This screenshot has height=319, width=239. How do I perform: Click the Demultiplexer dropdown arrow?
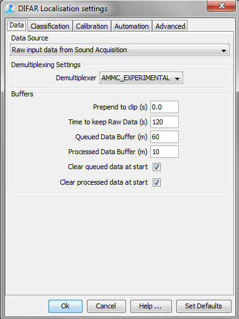click(177, 78)
